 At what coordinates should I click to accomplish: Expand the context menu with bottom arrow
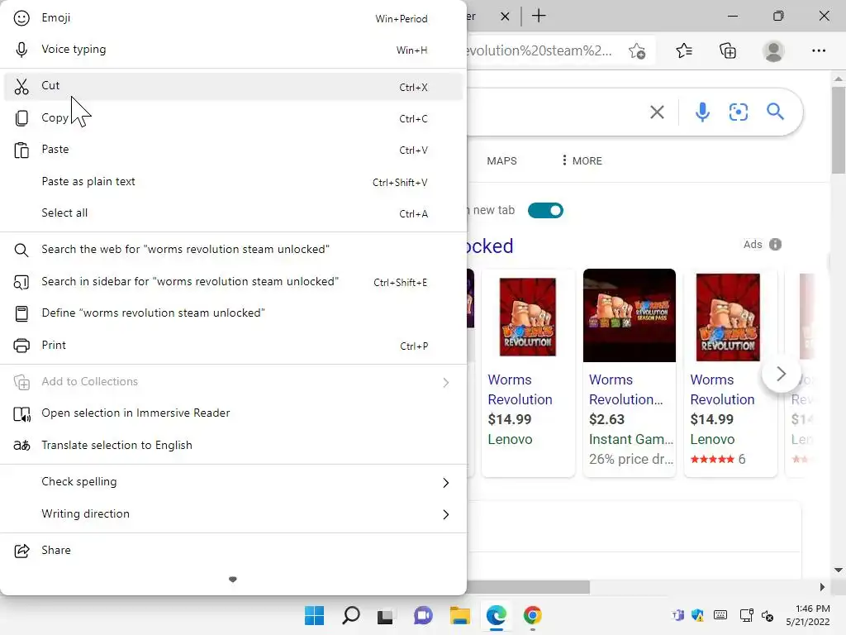[232, 580]
